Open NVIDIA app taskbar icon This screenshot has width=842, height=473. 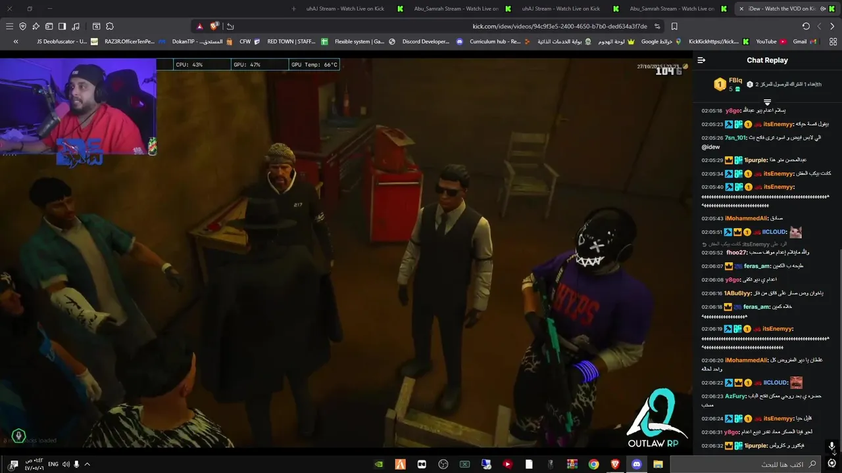379,464
